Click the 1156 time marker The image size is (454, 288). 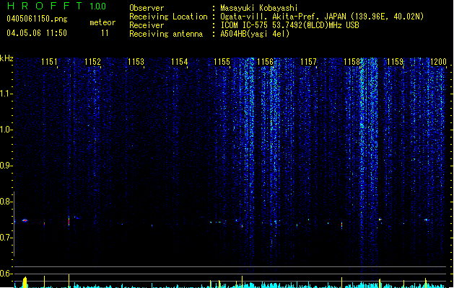265,62
